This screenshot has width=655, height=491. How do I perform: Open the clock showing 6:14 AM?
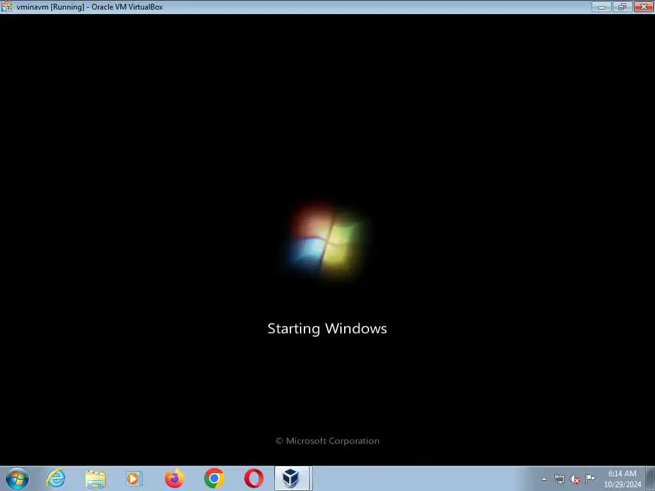pos(622,479)
